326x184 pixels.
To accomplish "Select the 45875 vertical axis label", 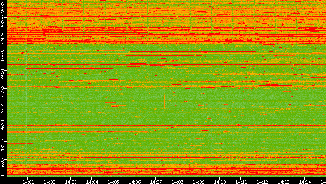I will (3, 57).
